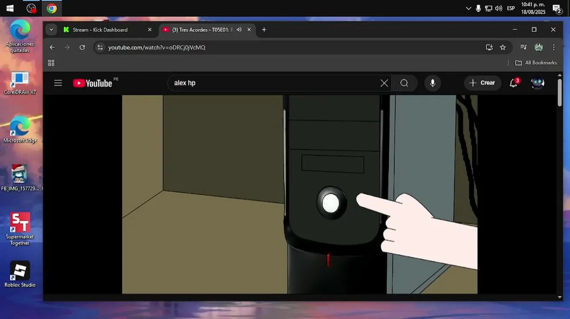Open the clock and date flyout
The width and height of the screenshot is (570, 319).
[x=533, y=8]
